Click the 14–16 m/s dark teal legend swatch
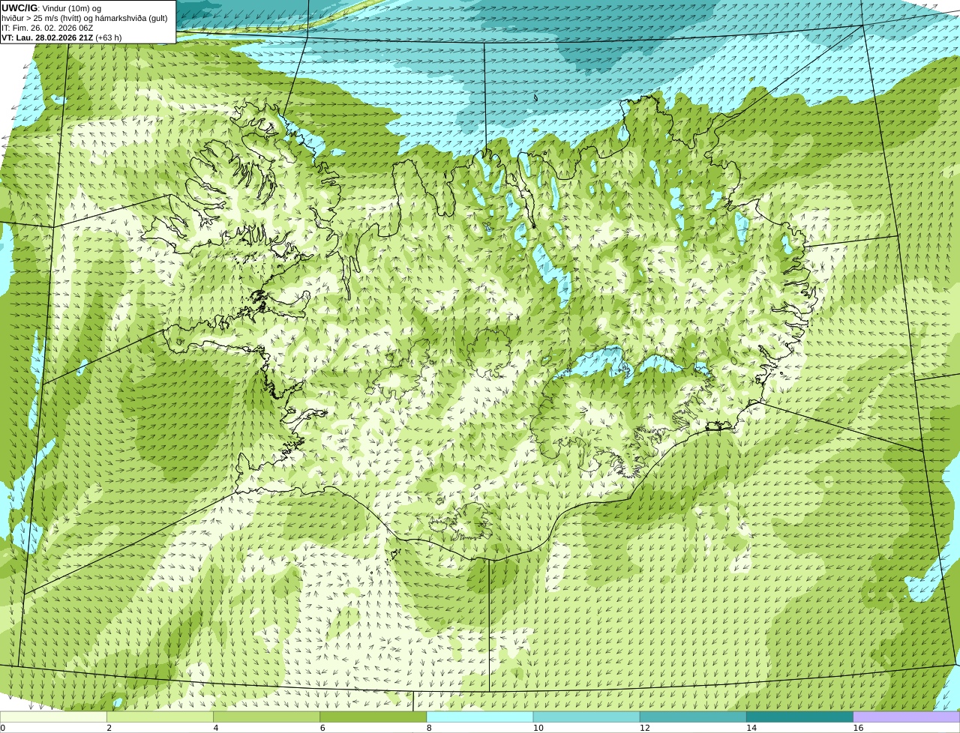Viewport: 960px width, 733px height. [799, 717]
